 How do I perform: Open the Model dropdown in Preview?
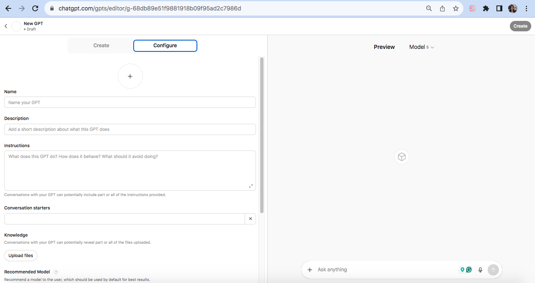(421, 47)
